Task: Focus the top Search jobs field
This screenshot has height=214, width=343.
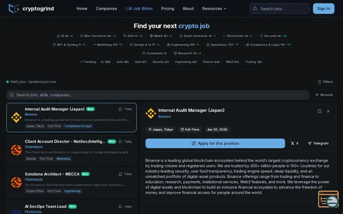Action: click(x=280, y=9)
